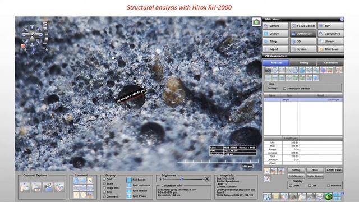The image size is (359, 202).
Task: Select the vertical line tool in second row
Action: (x=268, y=77)
